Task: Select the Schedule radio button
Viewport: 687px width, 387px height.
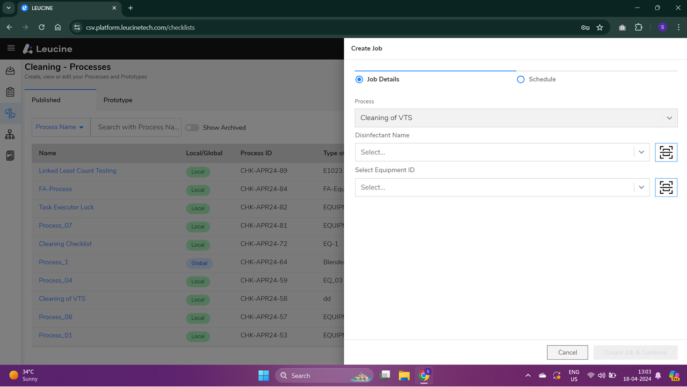Action: [520, 79]
